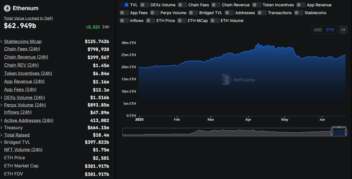
Task: Click Total Value Locked in DeFi label
Action: point(28,18)
